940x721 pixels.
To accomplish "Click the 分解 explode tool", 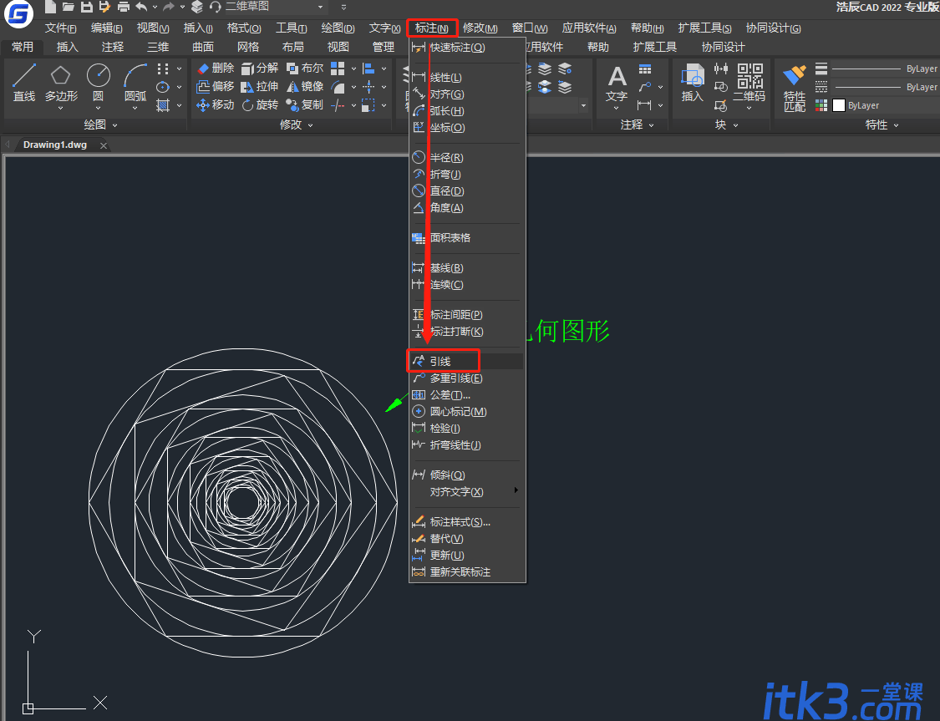I will (260, 69).
